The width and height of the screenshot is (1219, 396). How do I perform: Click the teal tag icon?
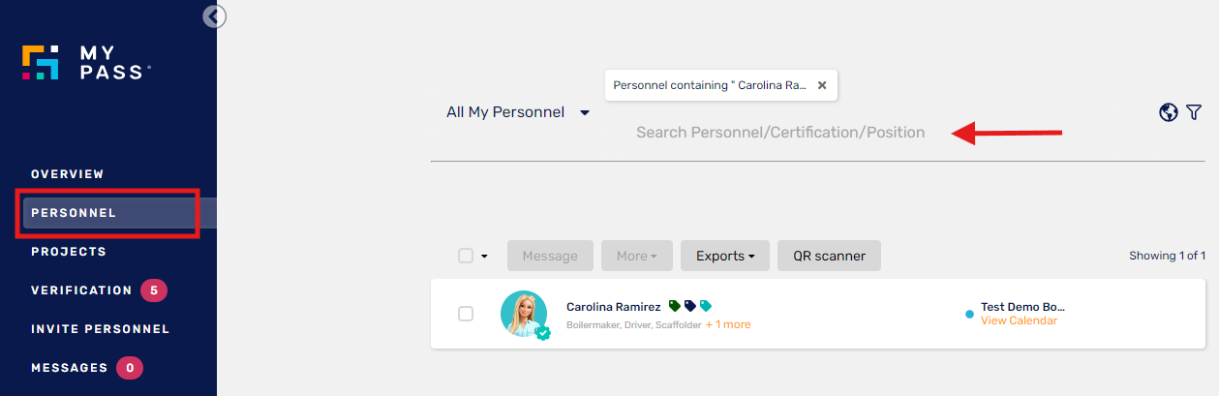click(706, 306)
